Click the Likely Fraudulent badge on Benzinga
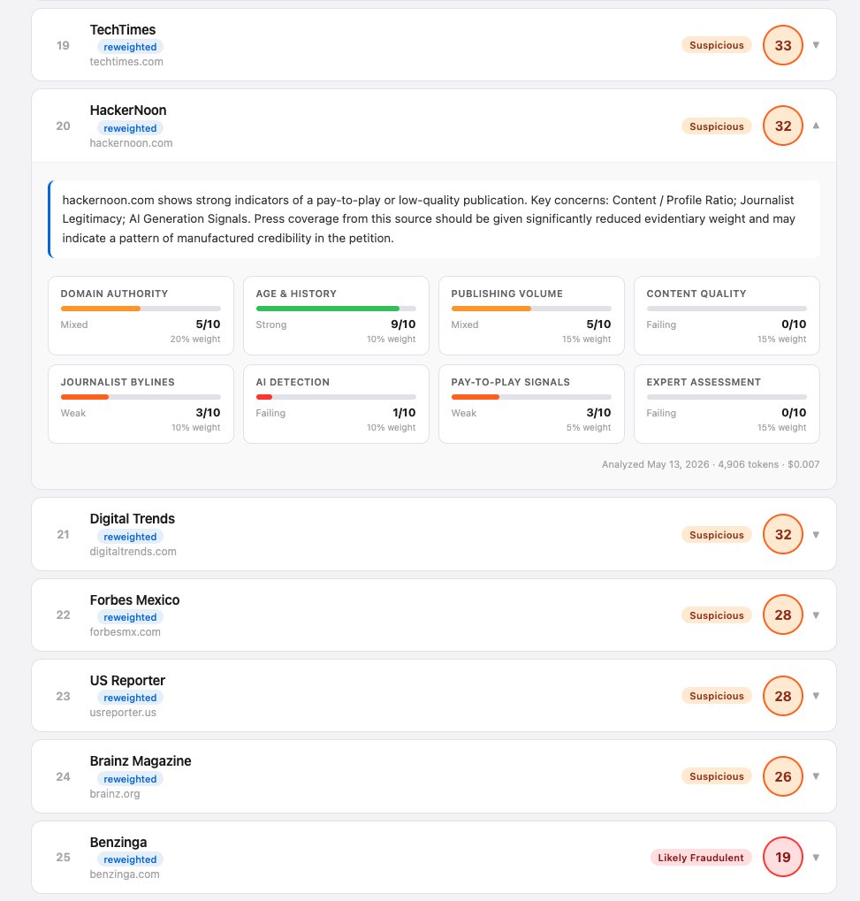This screenshot has height=901, width=860. coord(700,858)
